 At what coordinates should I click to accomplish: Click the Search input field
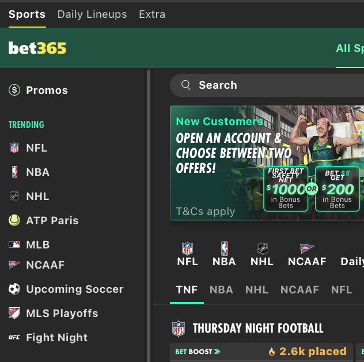(267, 85)
